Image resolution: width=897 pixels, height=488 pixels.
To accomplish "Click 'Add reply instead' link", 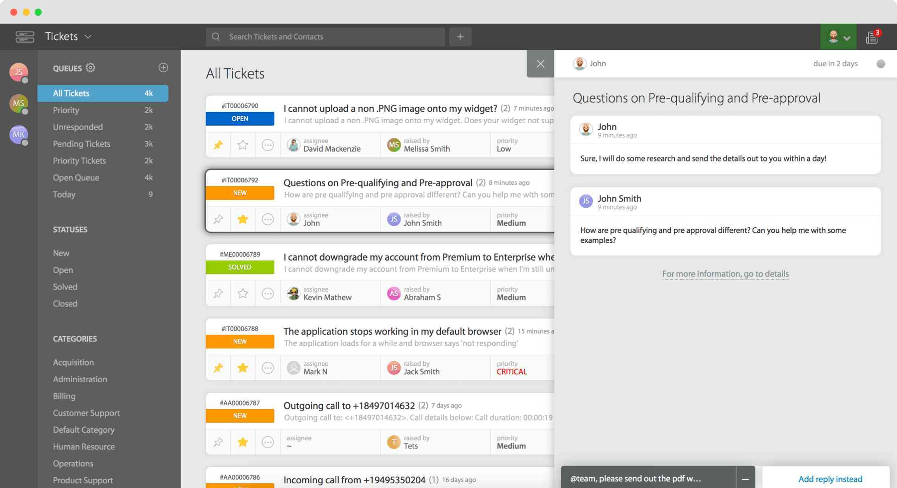I will tap(830, 479).
